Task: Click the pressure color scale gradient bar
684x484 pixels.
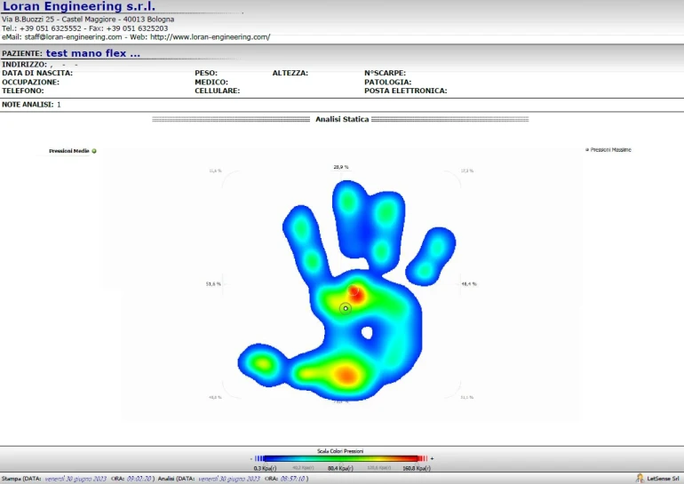Action: tap(341, 458)
